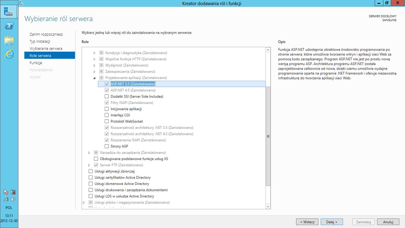
Task: Check Usługi certyfikatów Active Directory
Action: 91,177
